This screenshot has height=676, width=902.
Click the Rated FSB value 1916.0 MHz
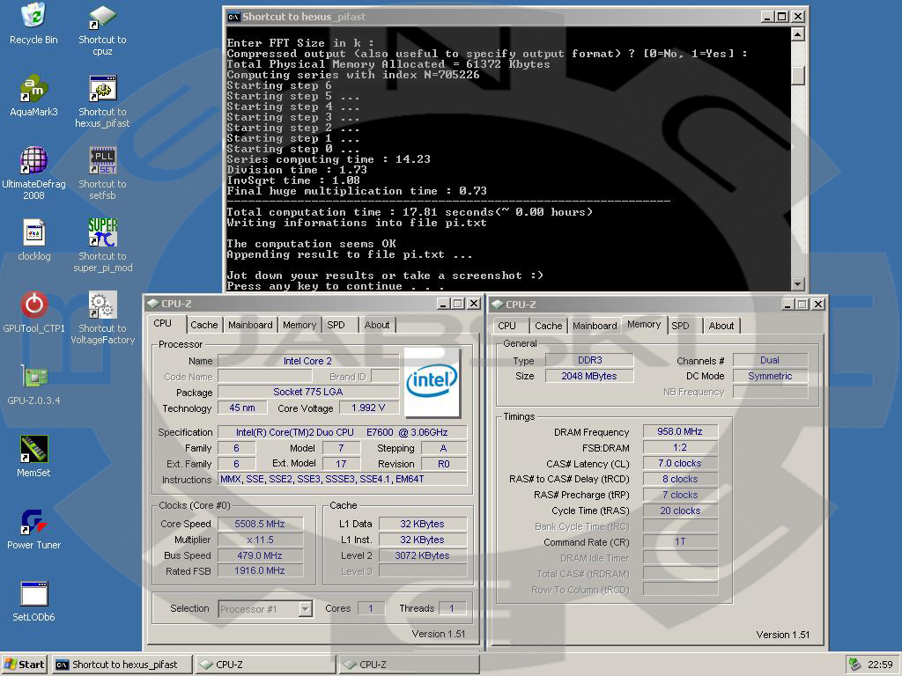[260, 570]
